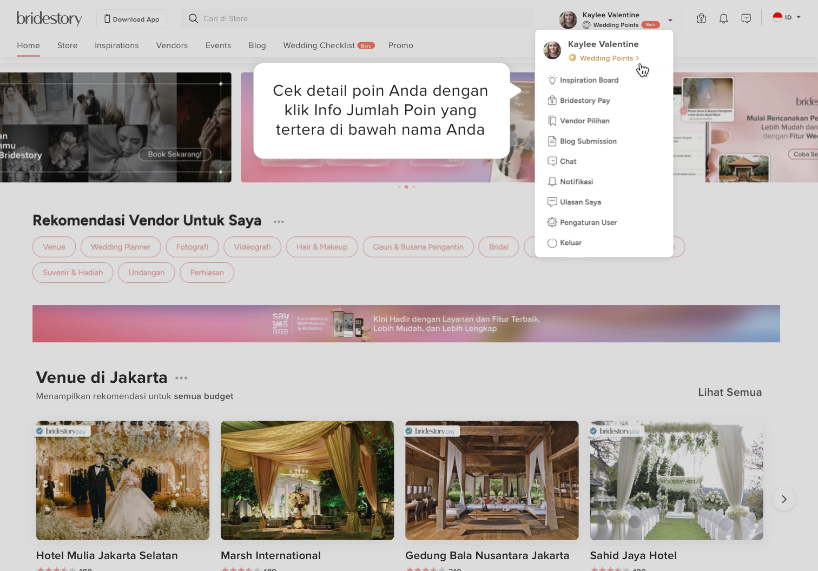The image size is (818, 571).
Task: Open options dots beside Venue di Jakarta
Action: 181,378
